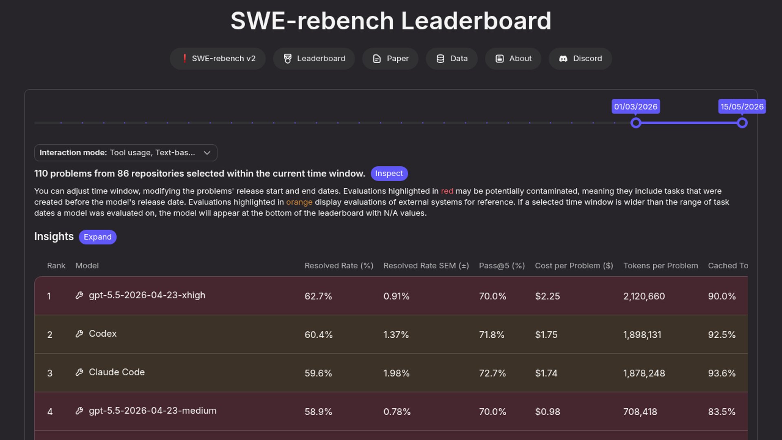Go to the About page tab
The image size is (782, 440).
click(x=513, y=59)
